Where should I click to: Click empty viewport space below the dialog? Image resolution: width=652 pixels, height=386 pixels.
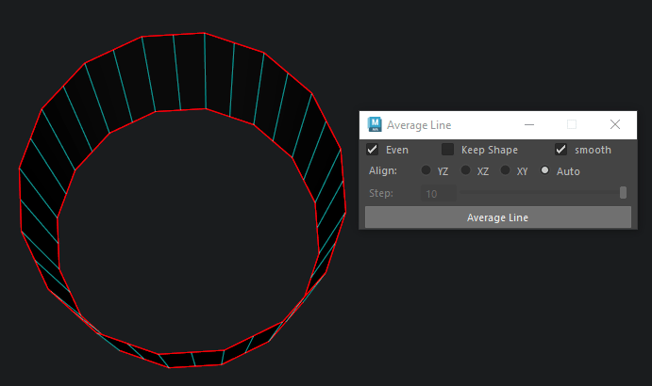tap(500, 301)
